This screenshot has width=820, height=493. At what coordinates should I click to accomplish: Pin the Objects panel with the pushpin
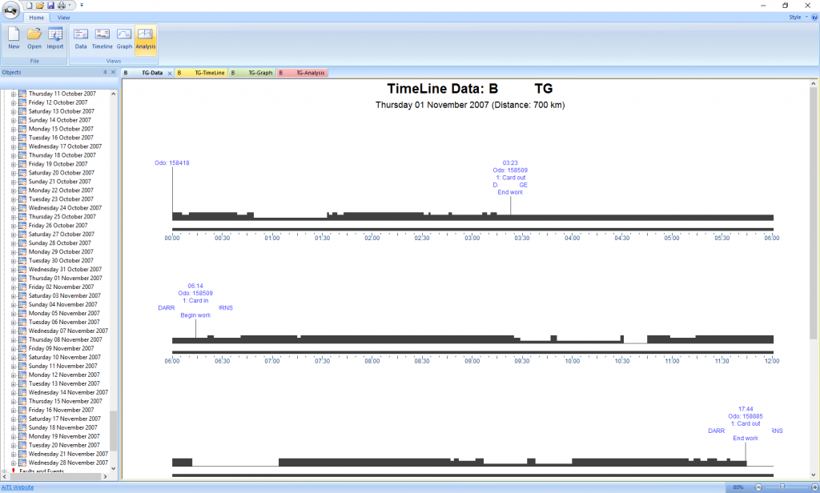(x=105, y=72)
